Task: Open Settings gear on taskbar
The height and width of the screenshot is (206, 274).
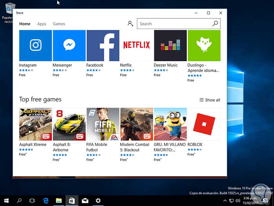Action: coord(98,201)
